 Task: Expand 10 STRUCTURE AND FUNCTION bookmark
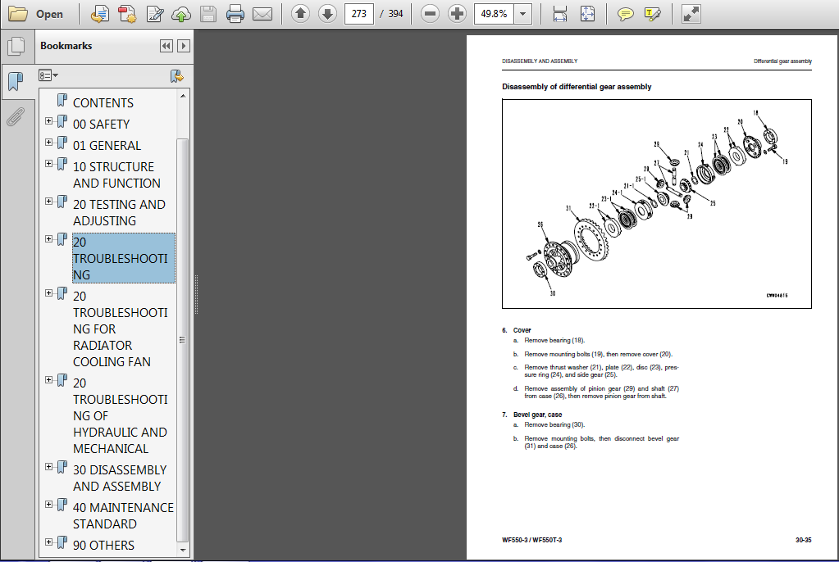[x=48, y=164]
